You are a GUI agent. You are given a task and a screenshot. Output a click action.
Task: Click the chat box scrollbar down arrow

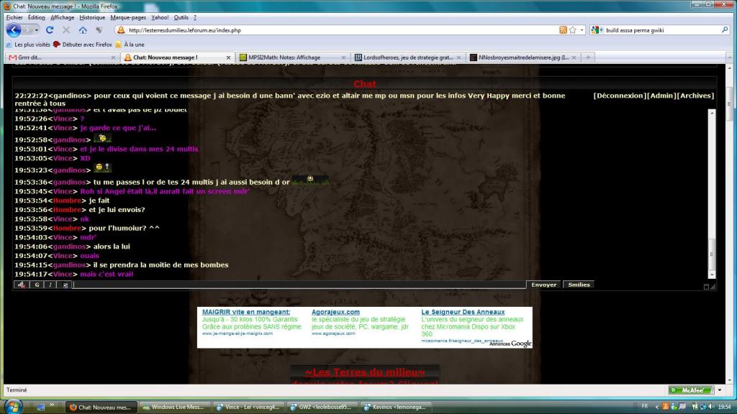[x=712, y=275]
